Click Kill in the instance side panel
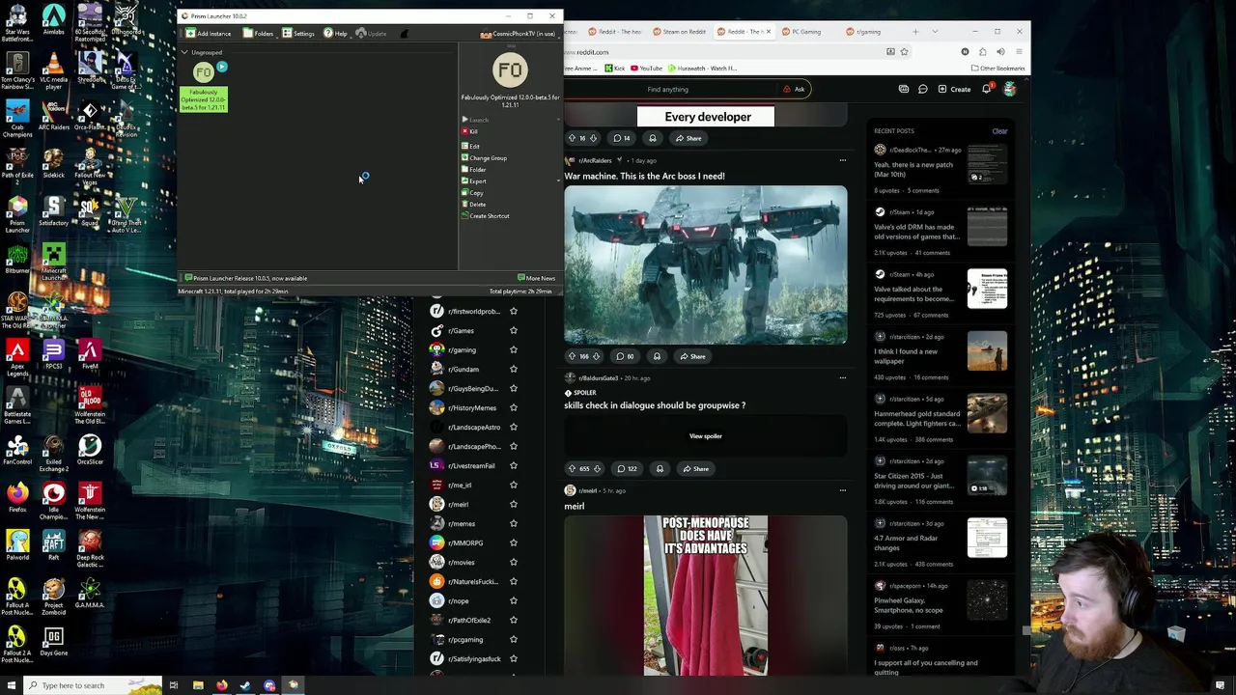This screenshot has width=1236, height=695. click(470, 131)
